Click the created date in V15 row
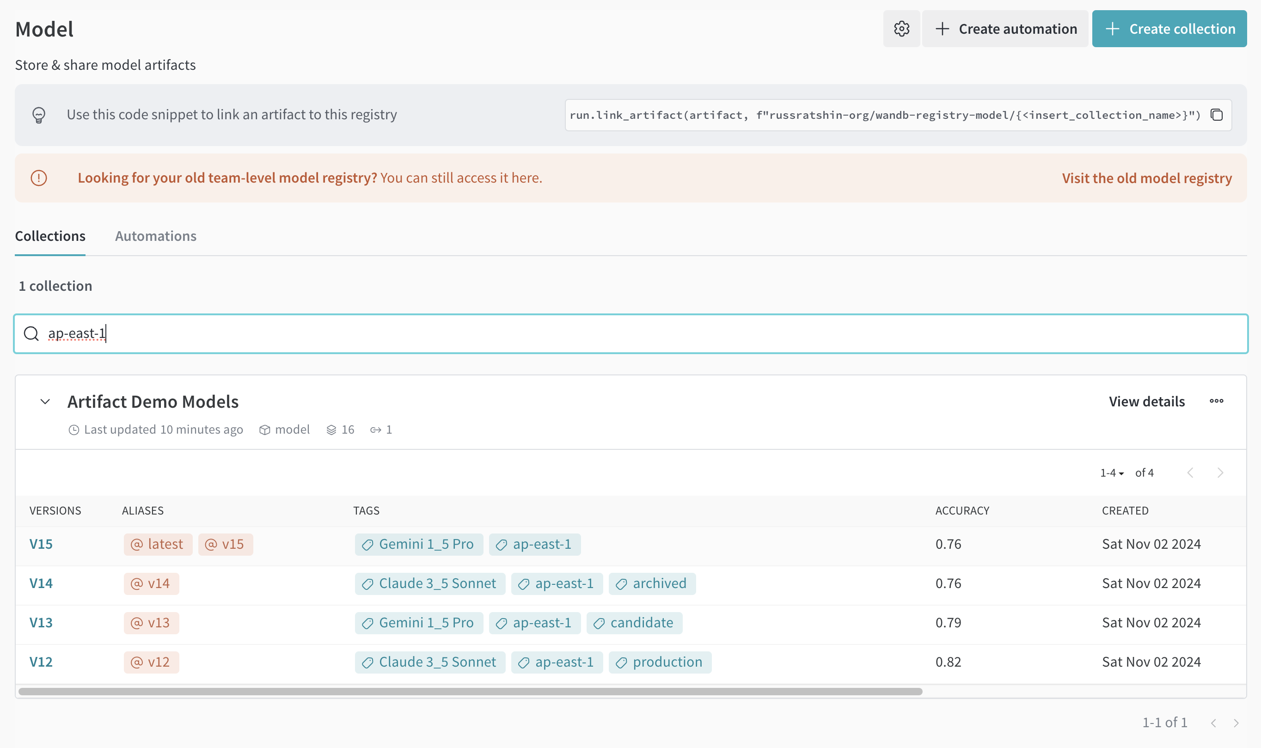 coord(1151,545)
